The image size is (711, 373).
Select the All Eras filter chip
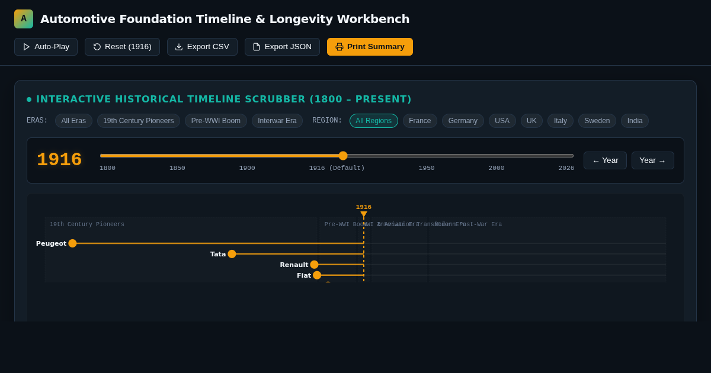click(x=73, y=121)
